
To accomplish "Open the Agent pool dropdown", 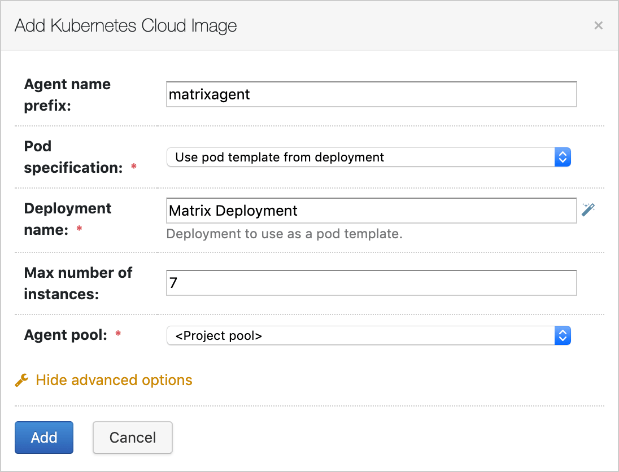I will [369, 335].
